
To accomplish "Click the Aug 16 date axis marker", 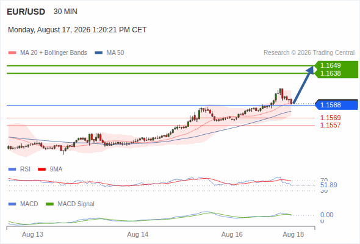I will tap(232, 235).
